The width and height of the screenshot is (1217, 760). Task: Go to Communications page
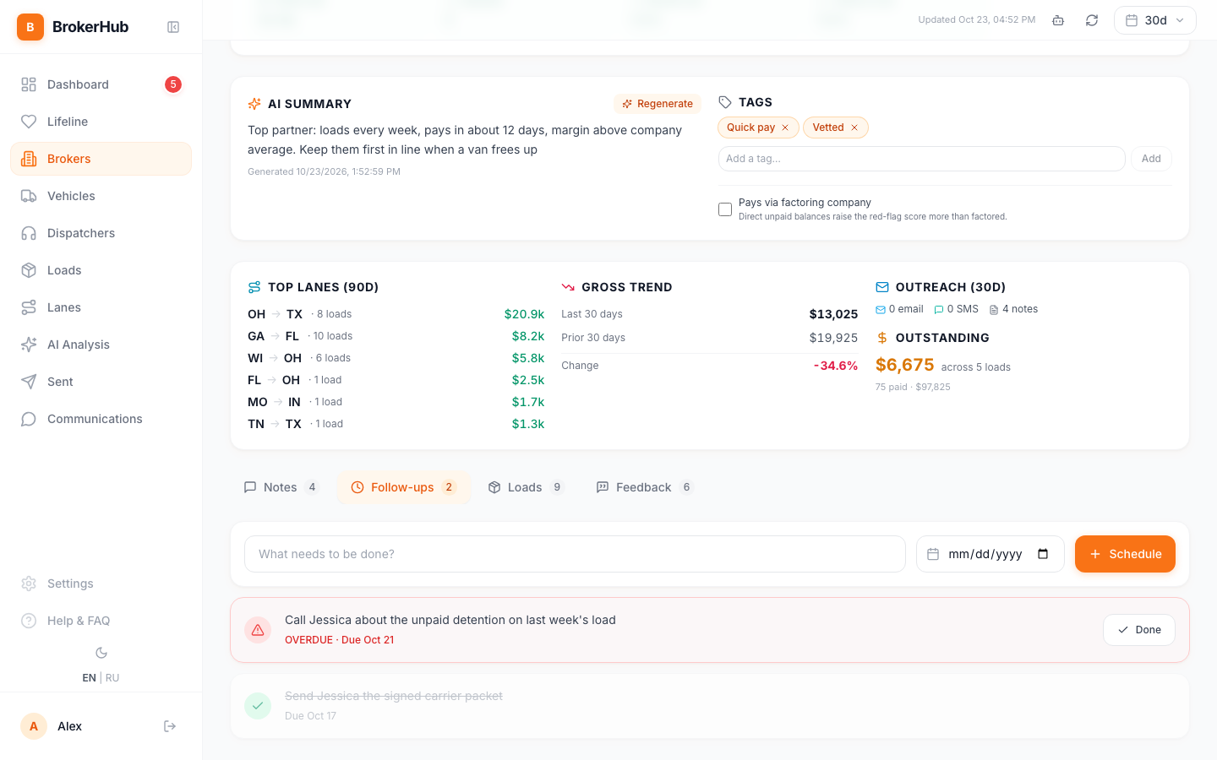(x=101, y=419)
